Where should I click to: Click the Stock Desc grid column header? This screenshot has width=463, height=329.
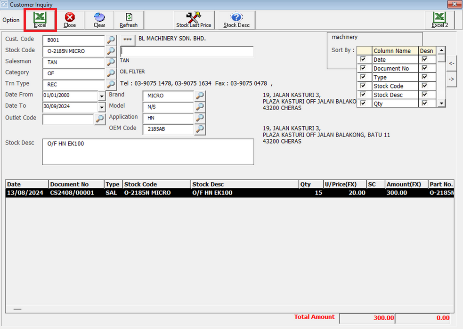point(244,184)
